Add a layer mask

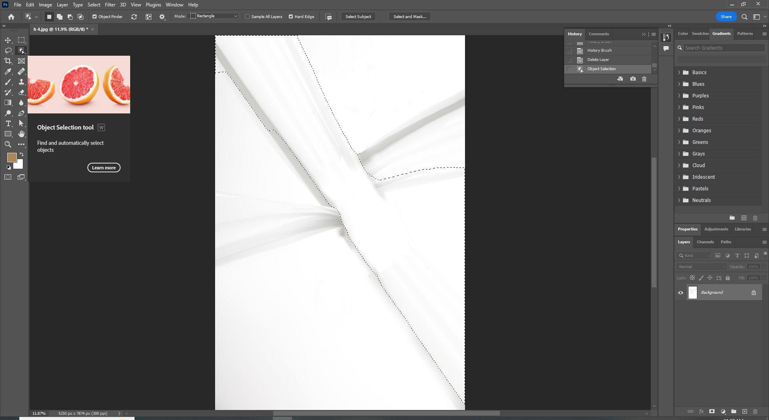pos(712,412)
